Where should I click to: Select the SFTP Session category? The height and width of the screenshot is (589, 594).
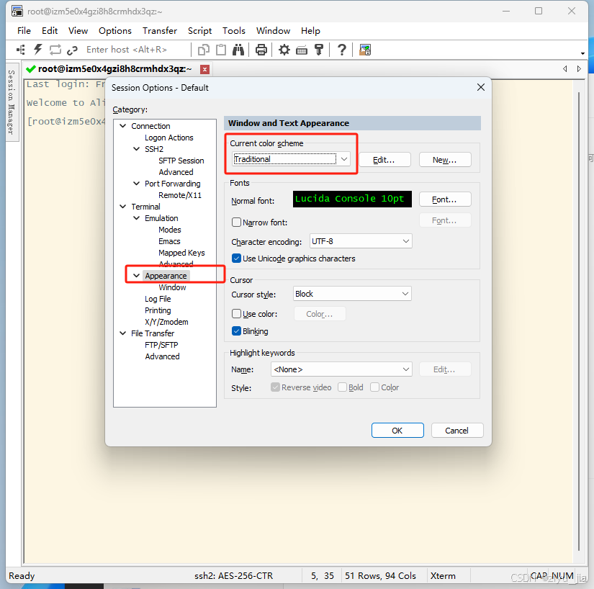pos(181,161)
